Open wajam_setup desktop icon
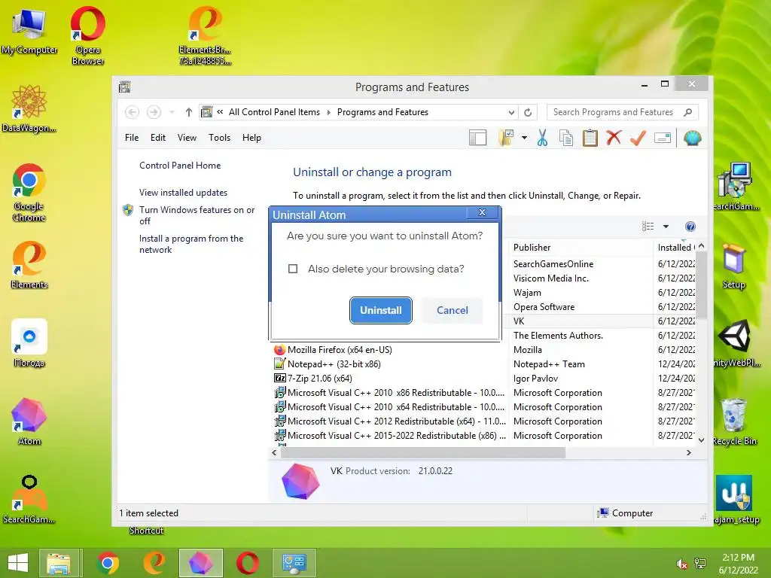This screenshot has height=578, width=771. point(736,499)
